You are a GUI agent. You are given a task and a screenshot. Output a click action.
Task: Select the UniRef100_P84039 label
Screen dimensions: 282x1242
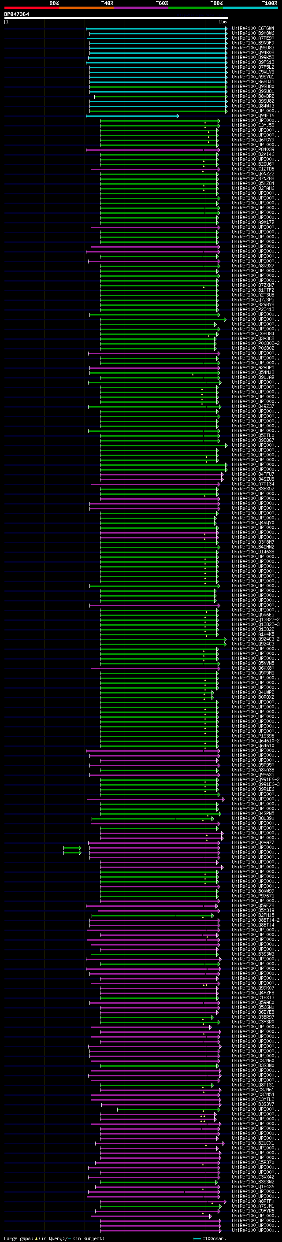(253, 149)
